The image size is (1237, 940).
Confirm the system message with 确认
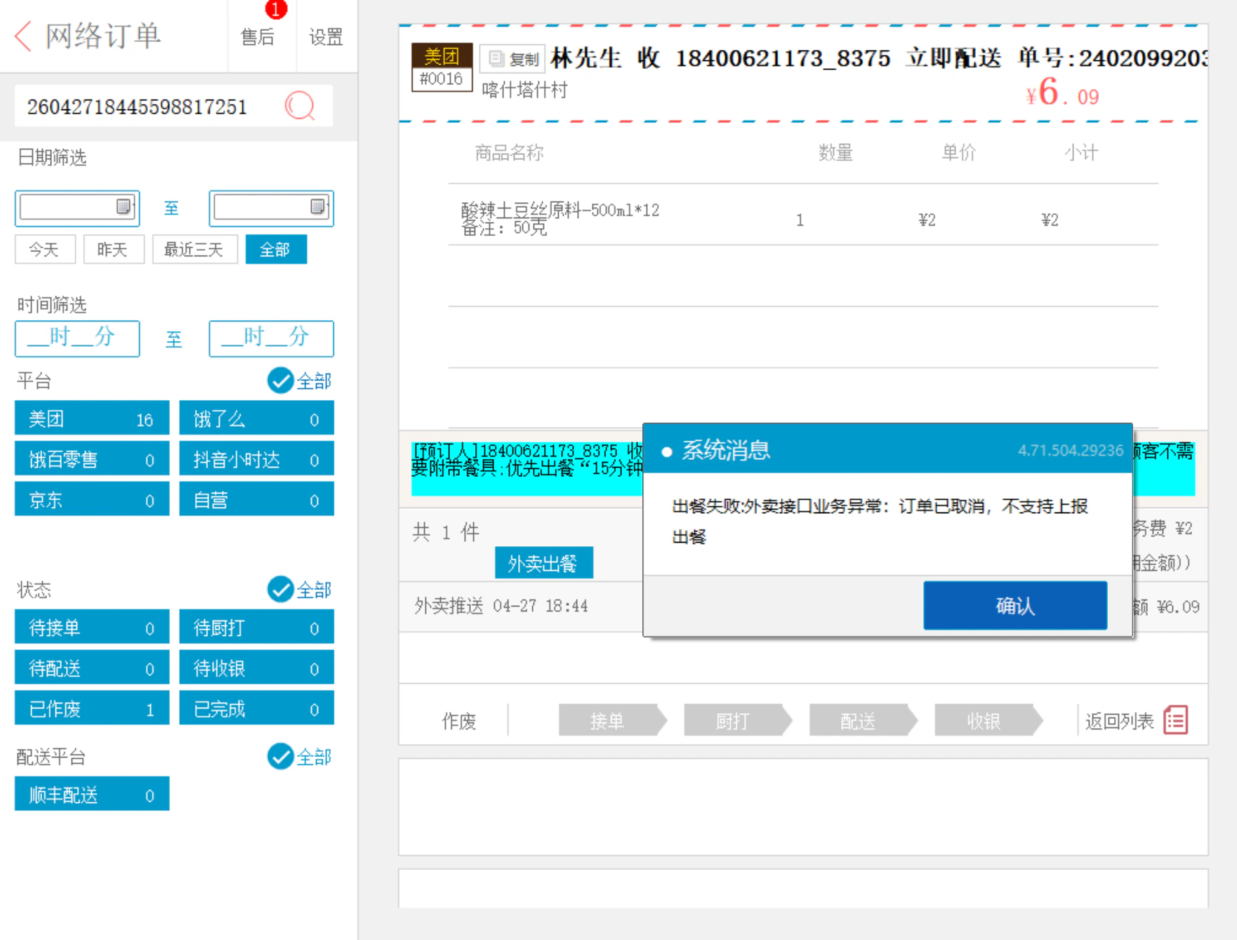[x=1015, y=605]
